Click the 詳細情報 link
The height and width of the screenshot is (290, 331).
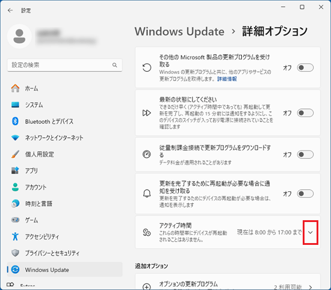click(x=227, y=79)
